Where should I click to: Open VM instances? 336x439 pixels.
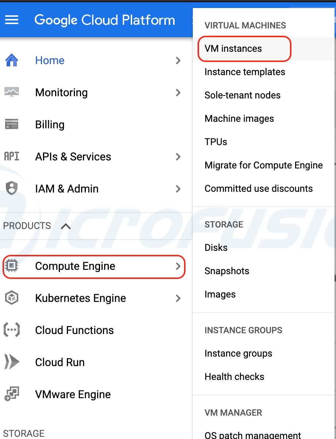[x=233, y=48]
